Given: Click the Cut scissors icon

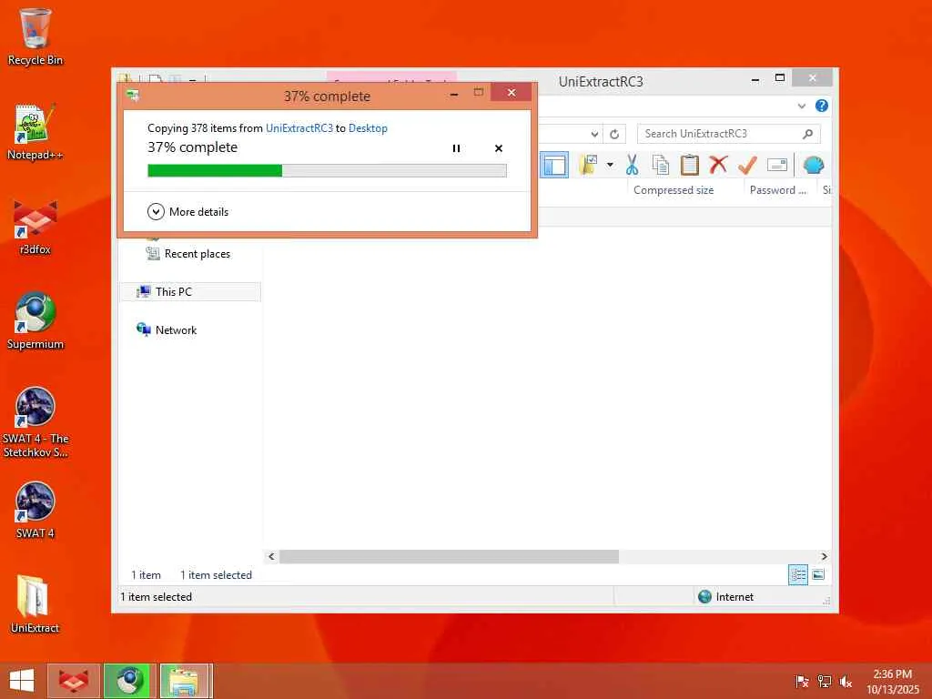Looking at the screenshot, I should click(x=632, y=165).
